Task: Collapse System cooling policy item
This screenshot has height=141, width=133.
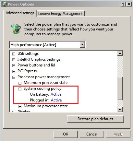Action: (x=20, y=89)
